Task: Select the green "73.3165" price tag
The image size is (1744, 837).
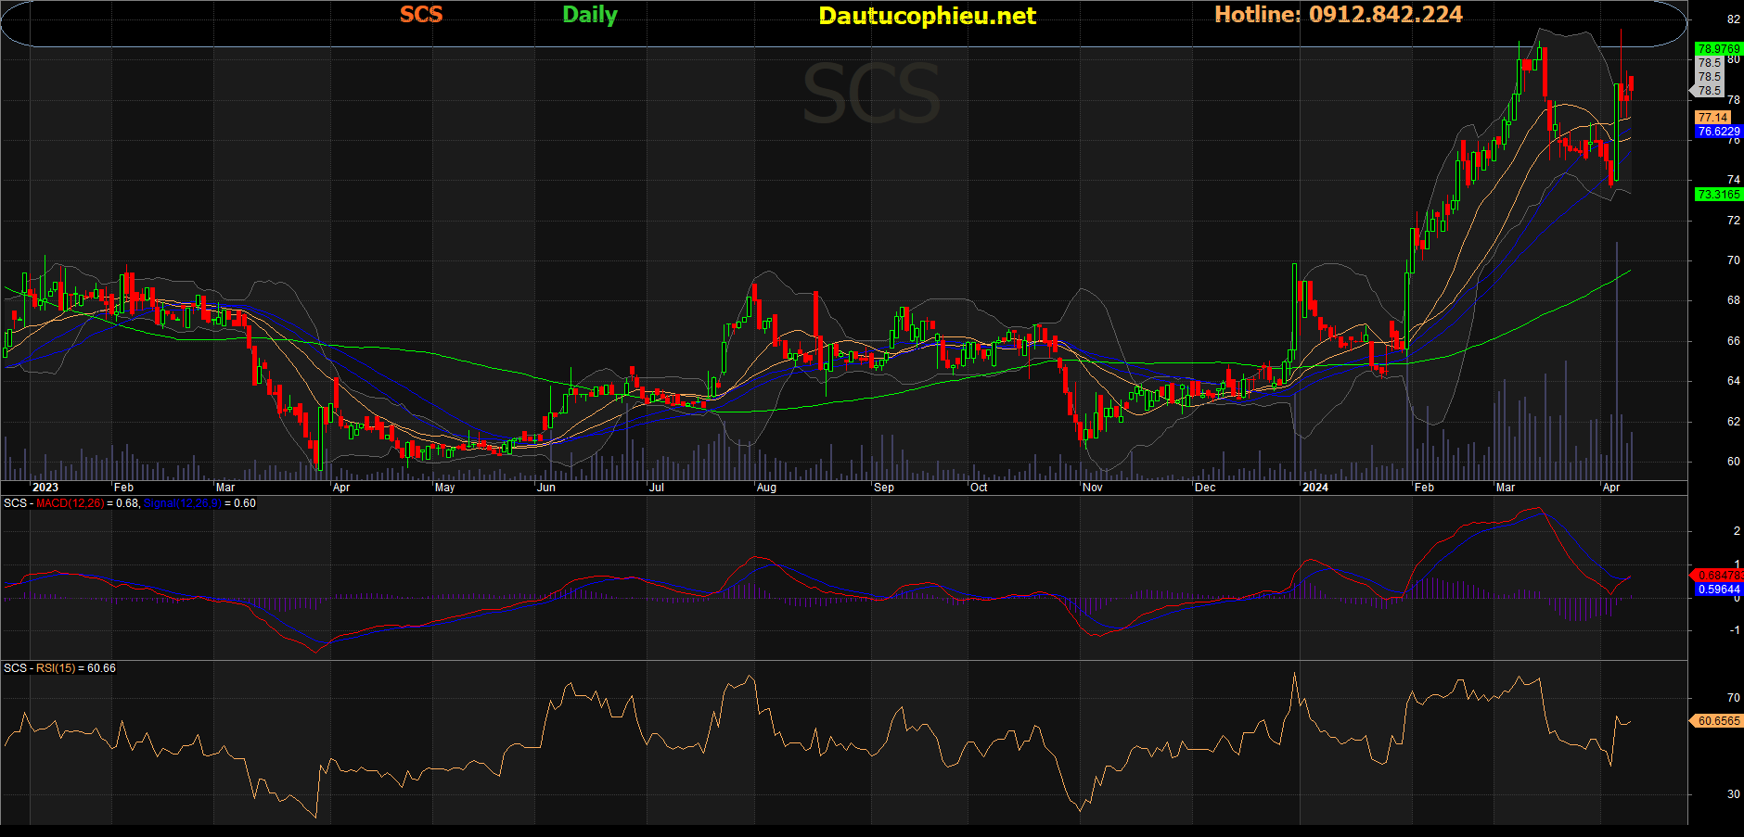Action: [1719, 195]
